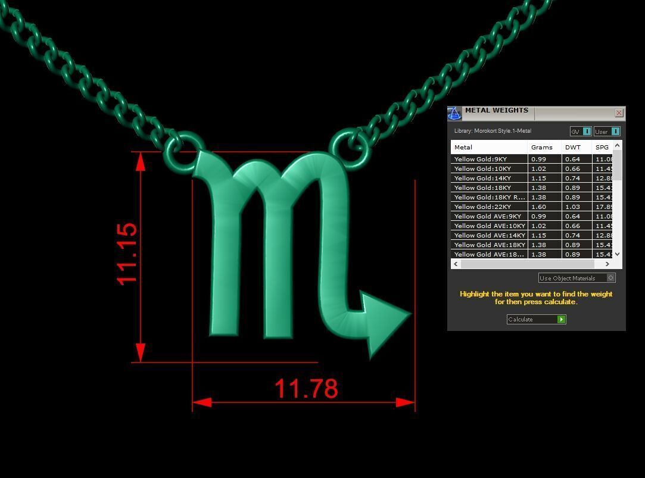The image size is (645, 478).
Task: Click the 17.8 SPG value for 22KY
Action: click(604, 207)
